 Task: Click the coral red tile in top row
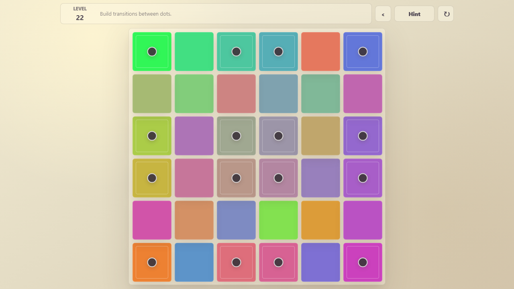320,51
